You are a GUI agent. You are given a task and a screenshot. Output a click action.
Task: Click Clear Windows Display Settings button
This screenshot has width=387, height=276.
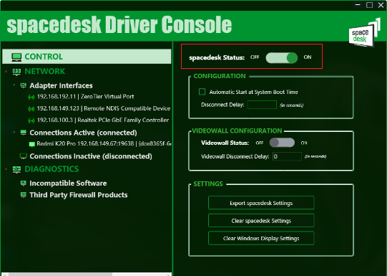pos(261,238)
